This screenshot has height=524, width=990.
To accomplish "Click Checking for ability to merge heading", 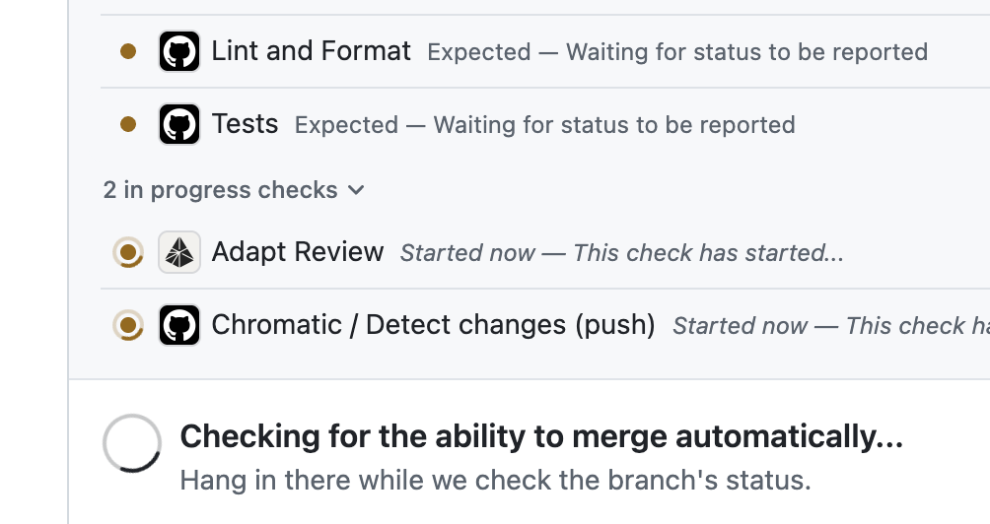I will pyautogui.click(x=541, y=436).
